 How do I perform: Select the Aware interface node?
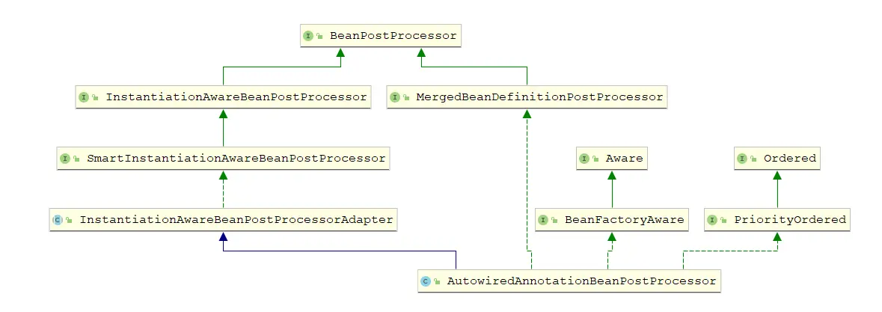coord(612,159)
